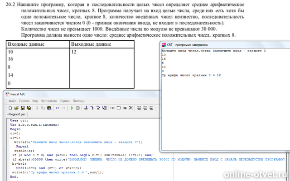Click the Save All icon with multiple floppies

pos(29,108)
